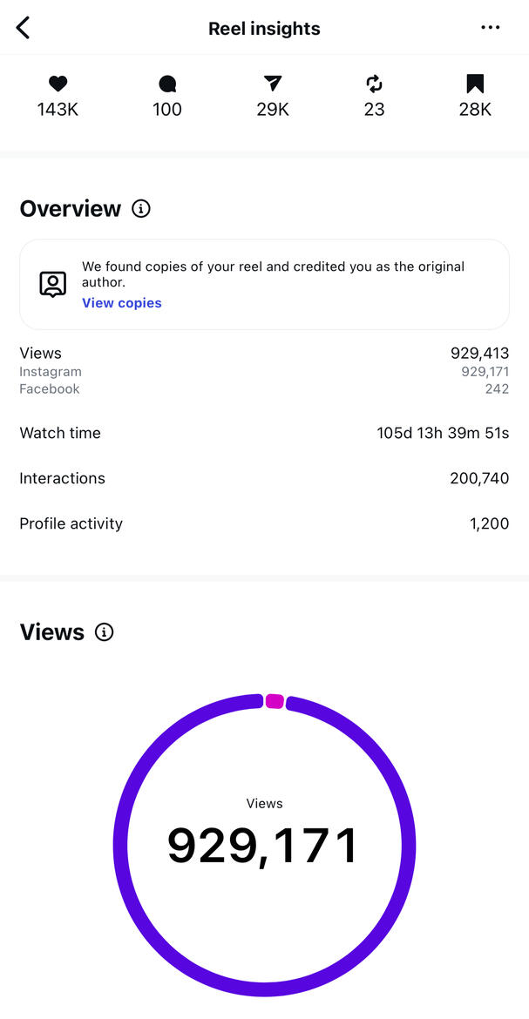529x1019 pixels.
Task: Open the three-dot more options menu
Action: [x=491, y=28]
